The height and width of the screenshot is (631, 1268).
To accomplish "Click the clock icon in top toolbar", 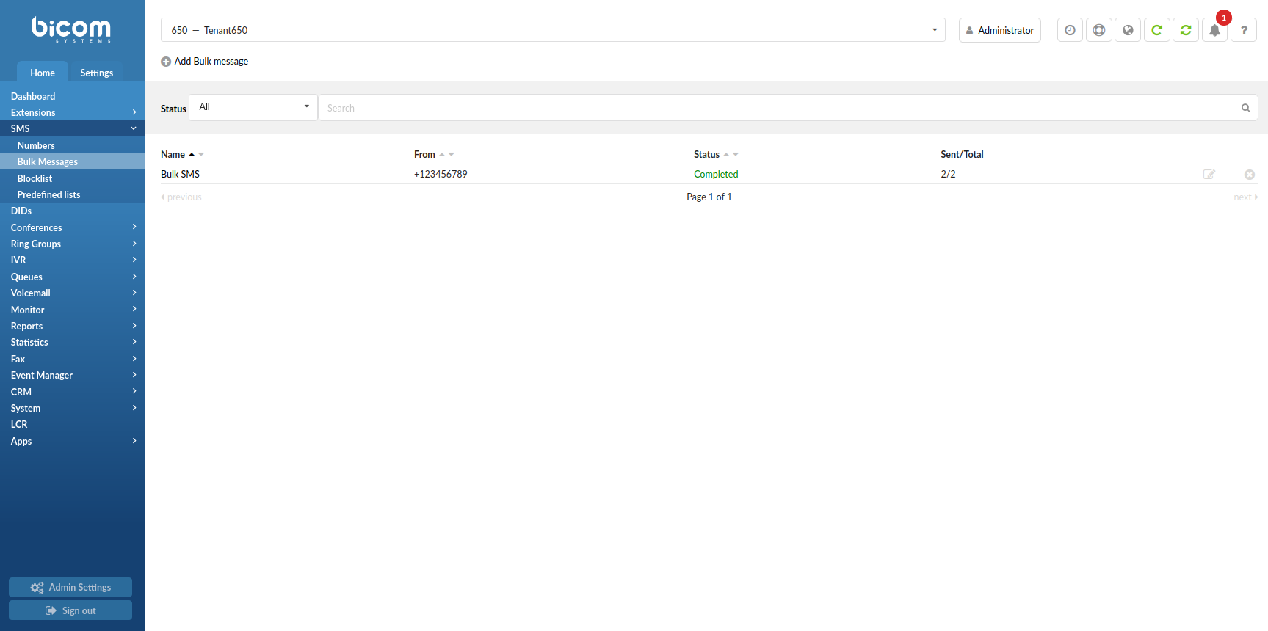I will pyautogui.click(x=1070, y=30).
